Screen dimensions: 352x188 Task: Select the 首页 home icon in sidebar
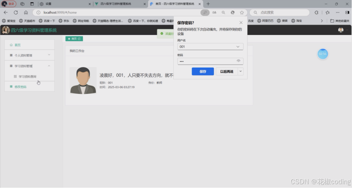click(x=12, y=45)
